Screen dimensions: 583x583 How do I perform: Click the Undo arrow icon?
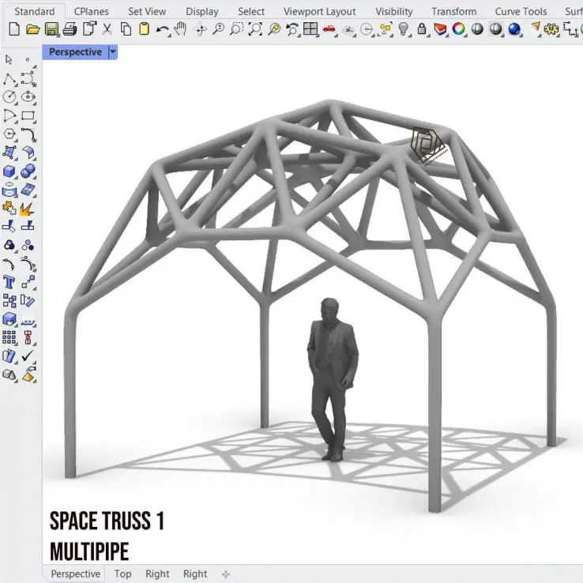(x=163, y=29)
